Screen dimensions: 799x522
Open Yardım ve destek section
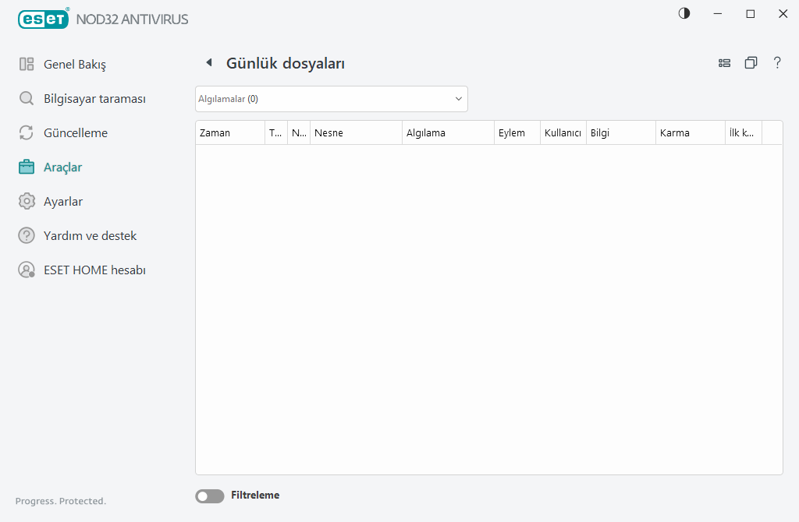pyautogui.click(x=90, y=236)
